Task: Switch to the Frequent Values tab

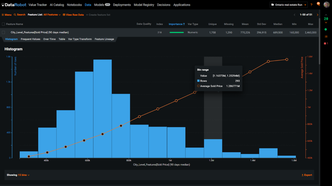Action: [x=31, y=39]
